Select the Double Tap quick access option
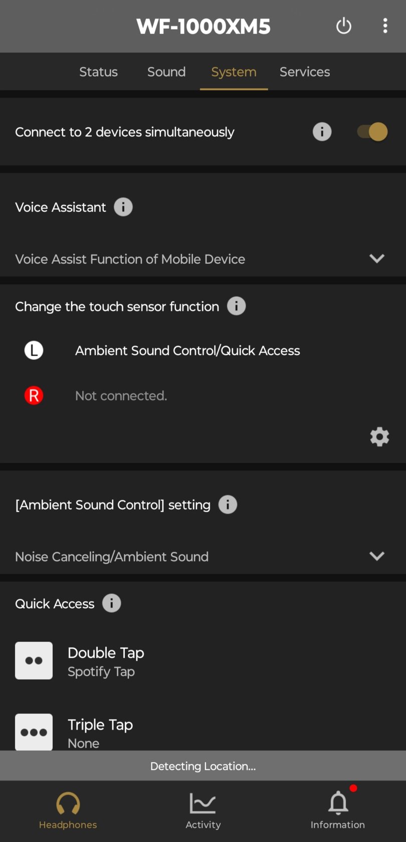Screen dimensions: 406x842 (x=105, y=661)
